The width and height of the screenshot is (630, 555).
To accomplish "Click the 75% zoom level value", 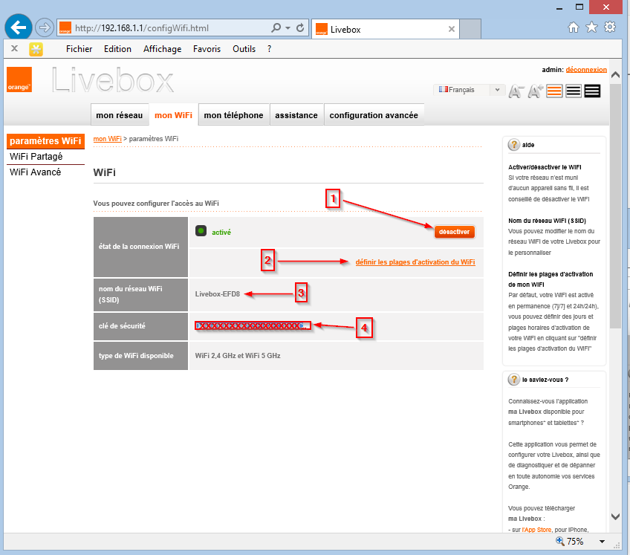I will (x=575, y=542).
